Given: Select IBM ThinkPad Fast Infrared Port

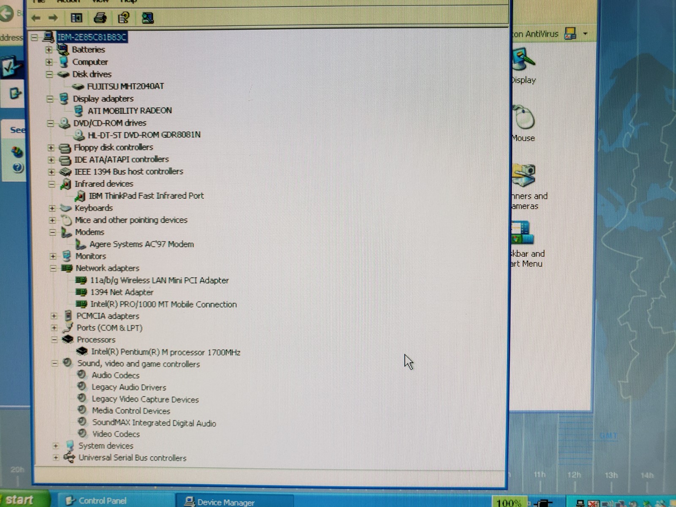Looking at the screenshot, I should coord(146,196).
